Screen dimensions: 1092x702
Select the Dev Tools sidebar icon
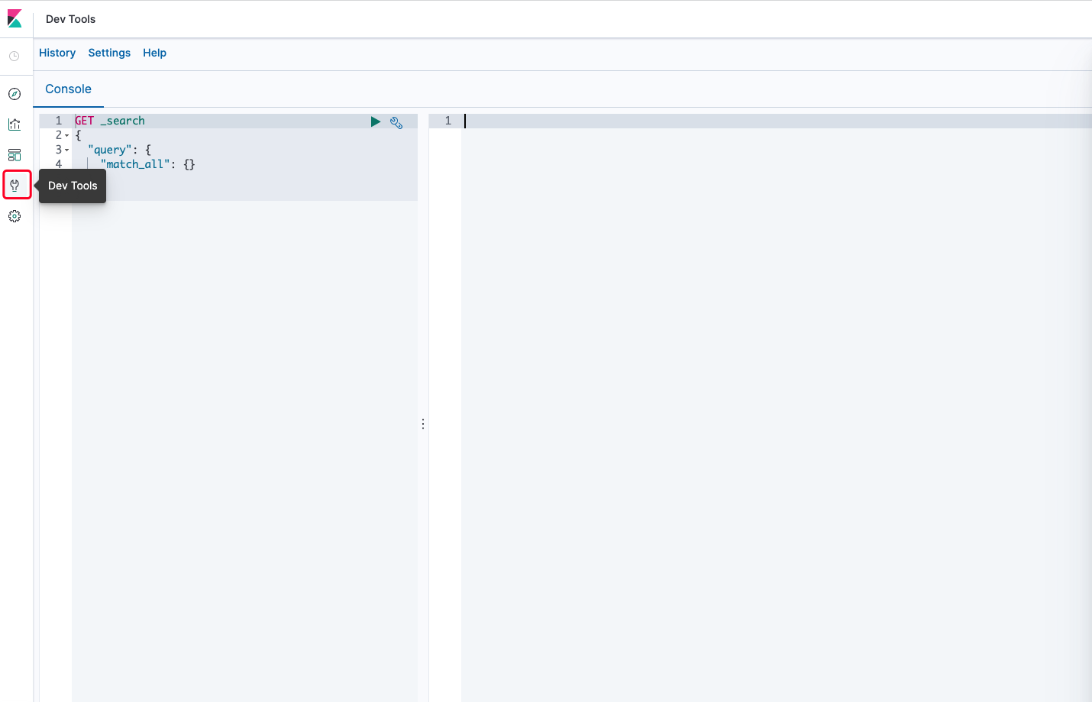coord(15,186)
